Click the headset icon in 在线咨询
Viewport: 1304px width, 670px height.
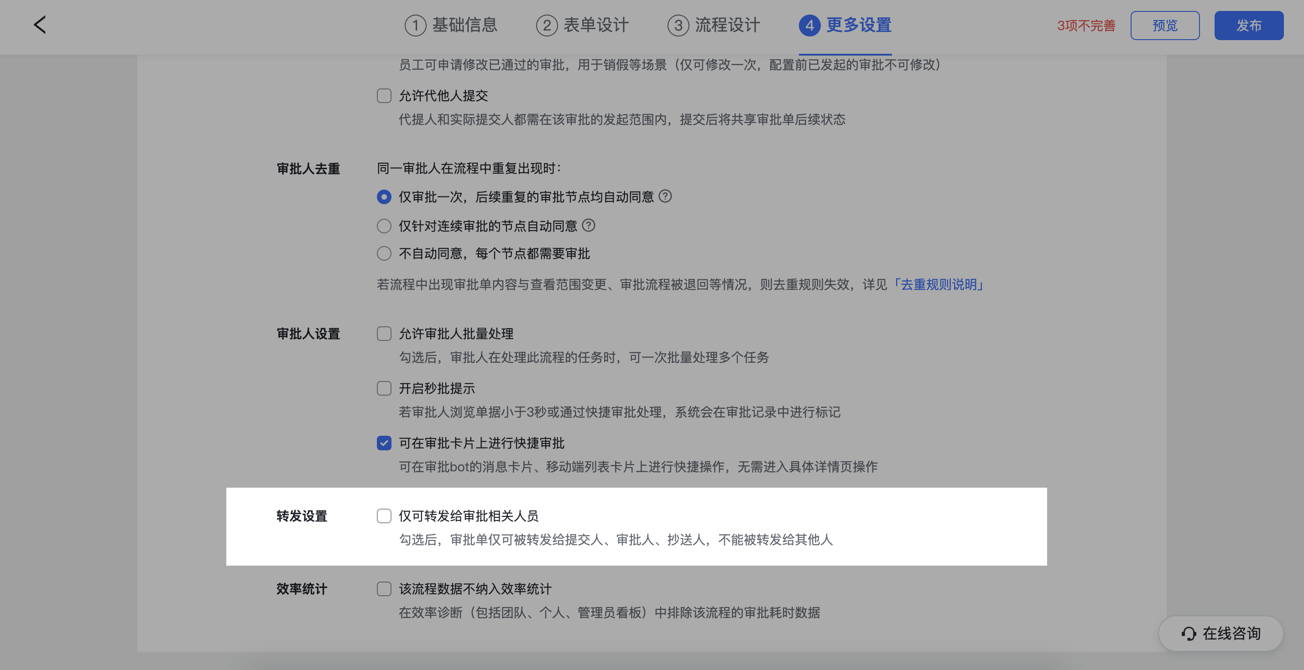coord(1189,634)
